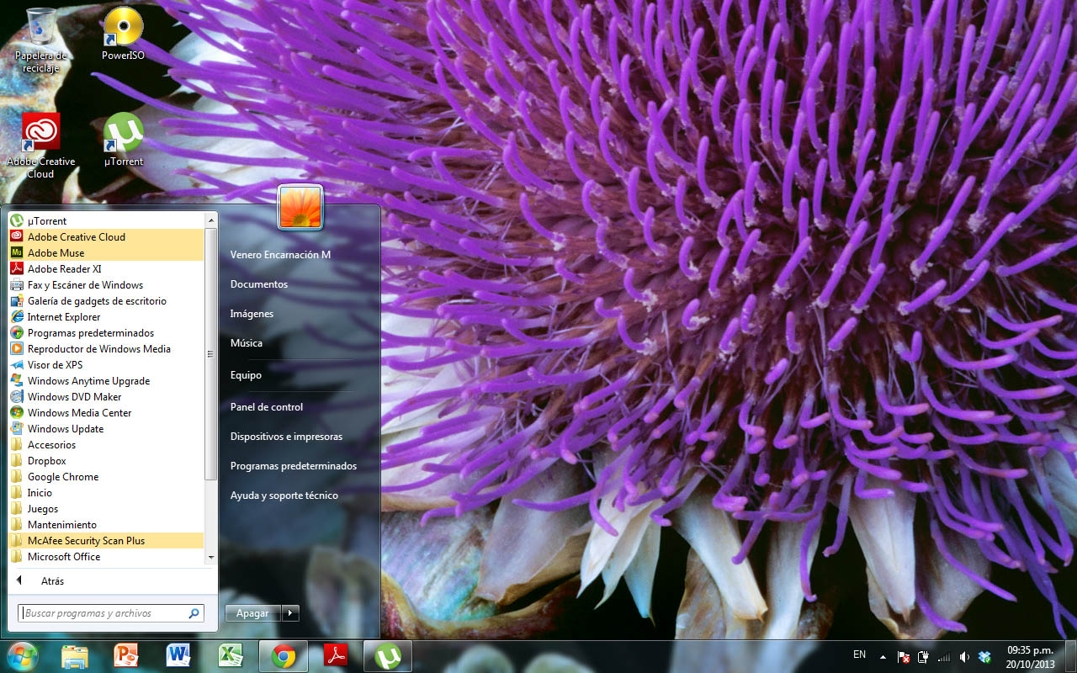Click the Start orb button

22,655
